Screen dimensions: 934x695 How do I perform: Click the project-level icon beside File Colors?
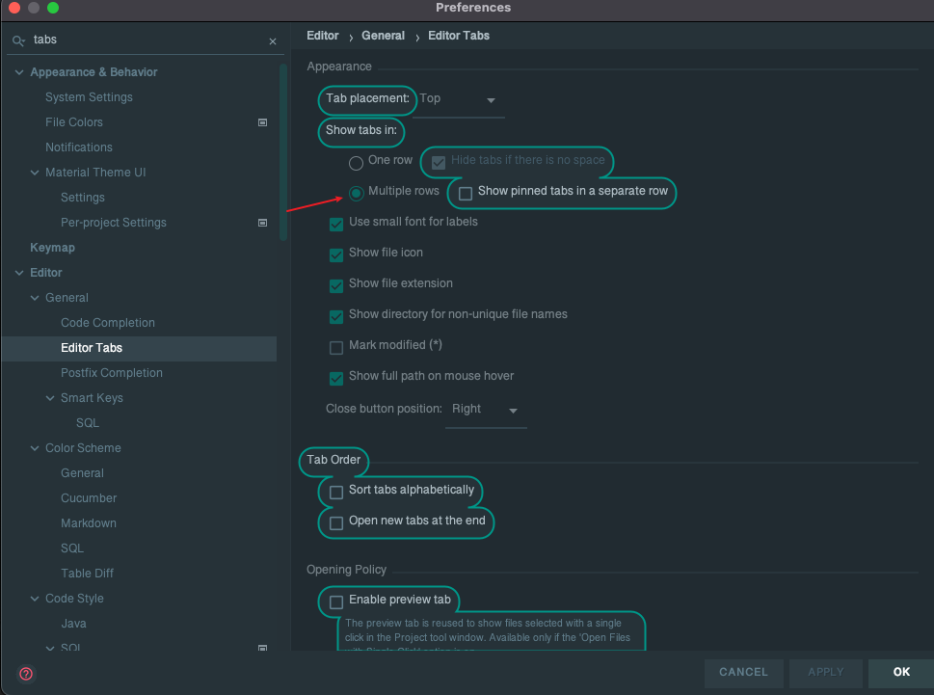(262, 122)
